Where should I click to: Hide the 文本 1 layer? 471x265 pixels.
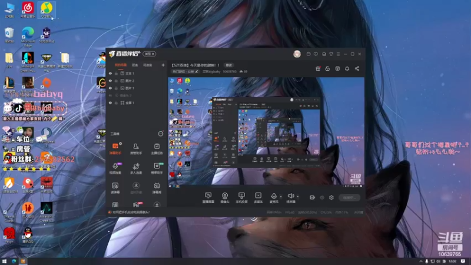110,73
